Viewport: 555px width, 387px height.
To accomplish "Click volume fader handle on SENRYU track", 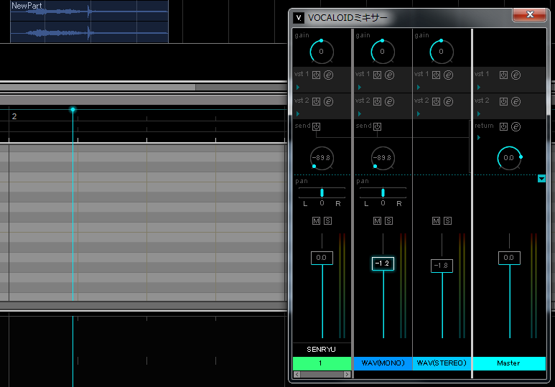I will tap(322, 258).
